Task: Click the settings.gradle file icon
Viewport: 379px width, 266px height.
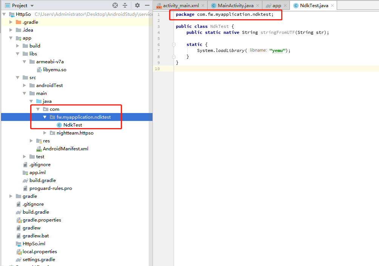Action: pyautogui.click(x=18, y=260)
